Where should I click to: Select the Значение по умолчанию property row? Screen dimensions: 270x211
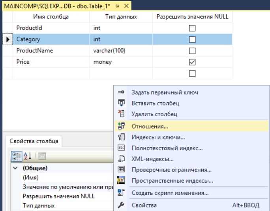point(62,187)
